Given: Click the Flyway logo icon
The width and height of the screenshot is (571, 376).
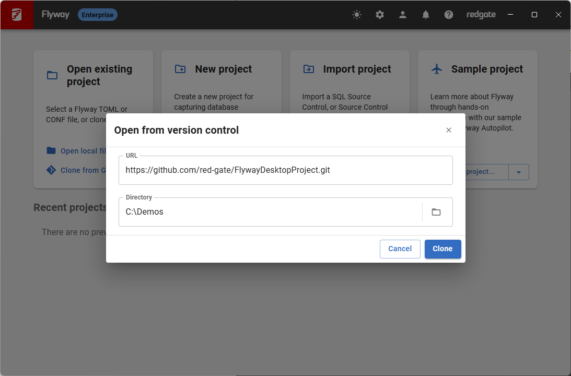Looking at the screenshot, I should 17,15.
